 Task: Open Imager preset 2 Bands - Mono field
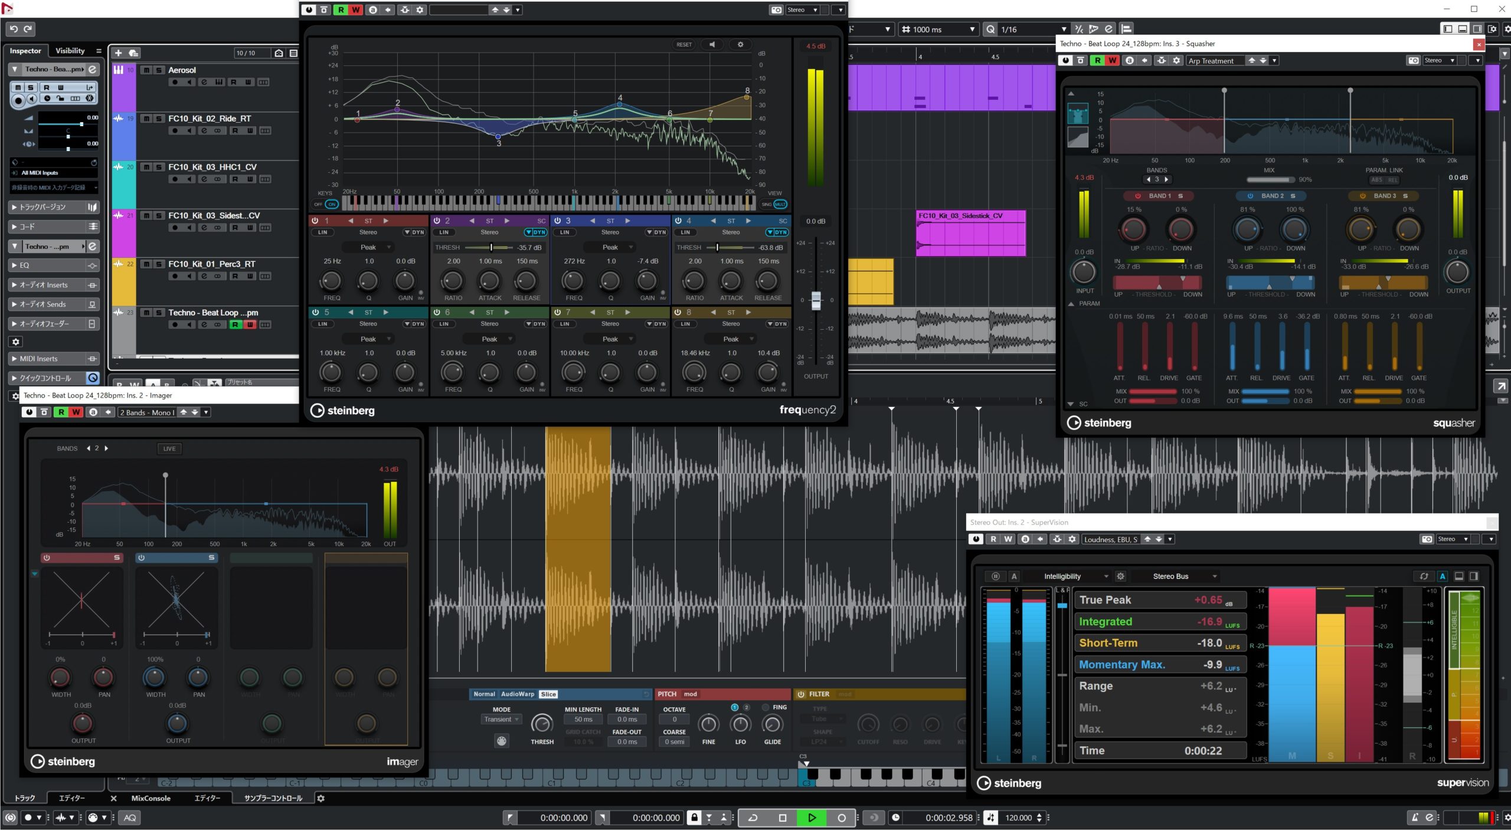click(146, 412)
